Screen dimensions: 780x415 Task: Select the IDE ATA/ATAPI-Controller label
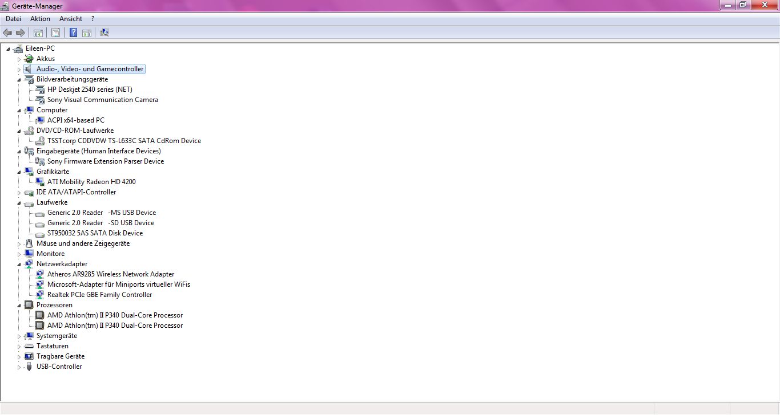(x=76, y=192)
